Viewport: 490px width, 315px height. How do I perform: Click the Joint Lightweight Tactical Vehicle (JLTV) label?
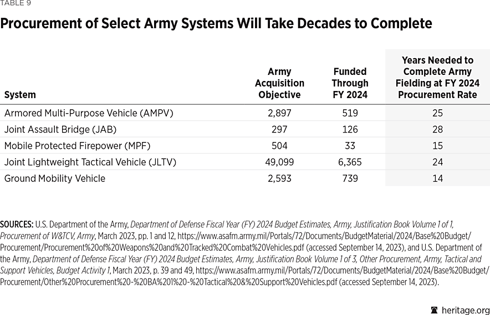pyautogui.click(x=90, y=162)
